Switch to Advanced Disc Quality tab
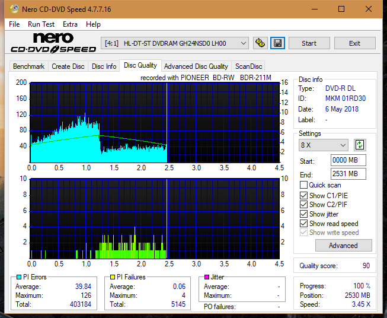The image size is (387, 318). (x=196, y=66)
